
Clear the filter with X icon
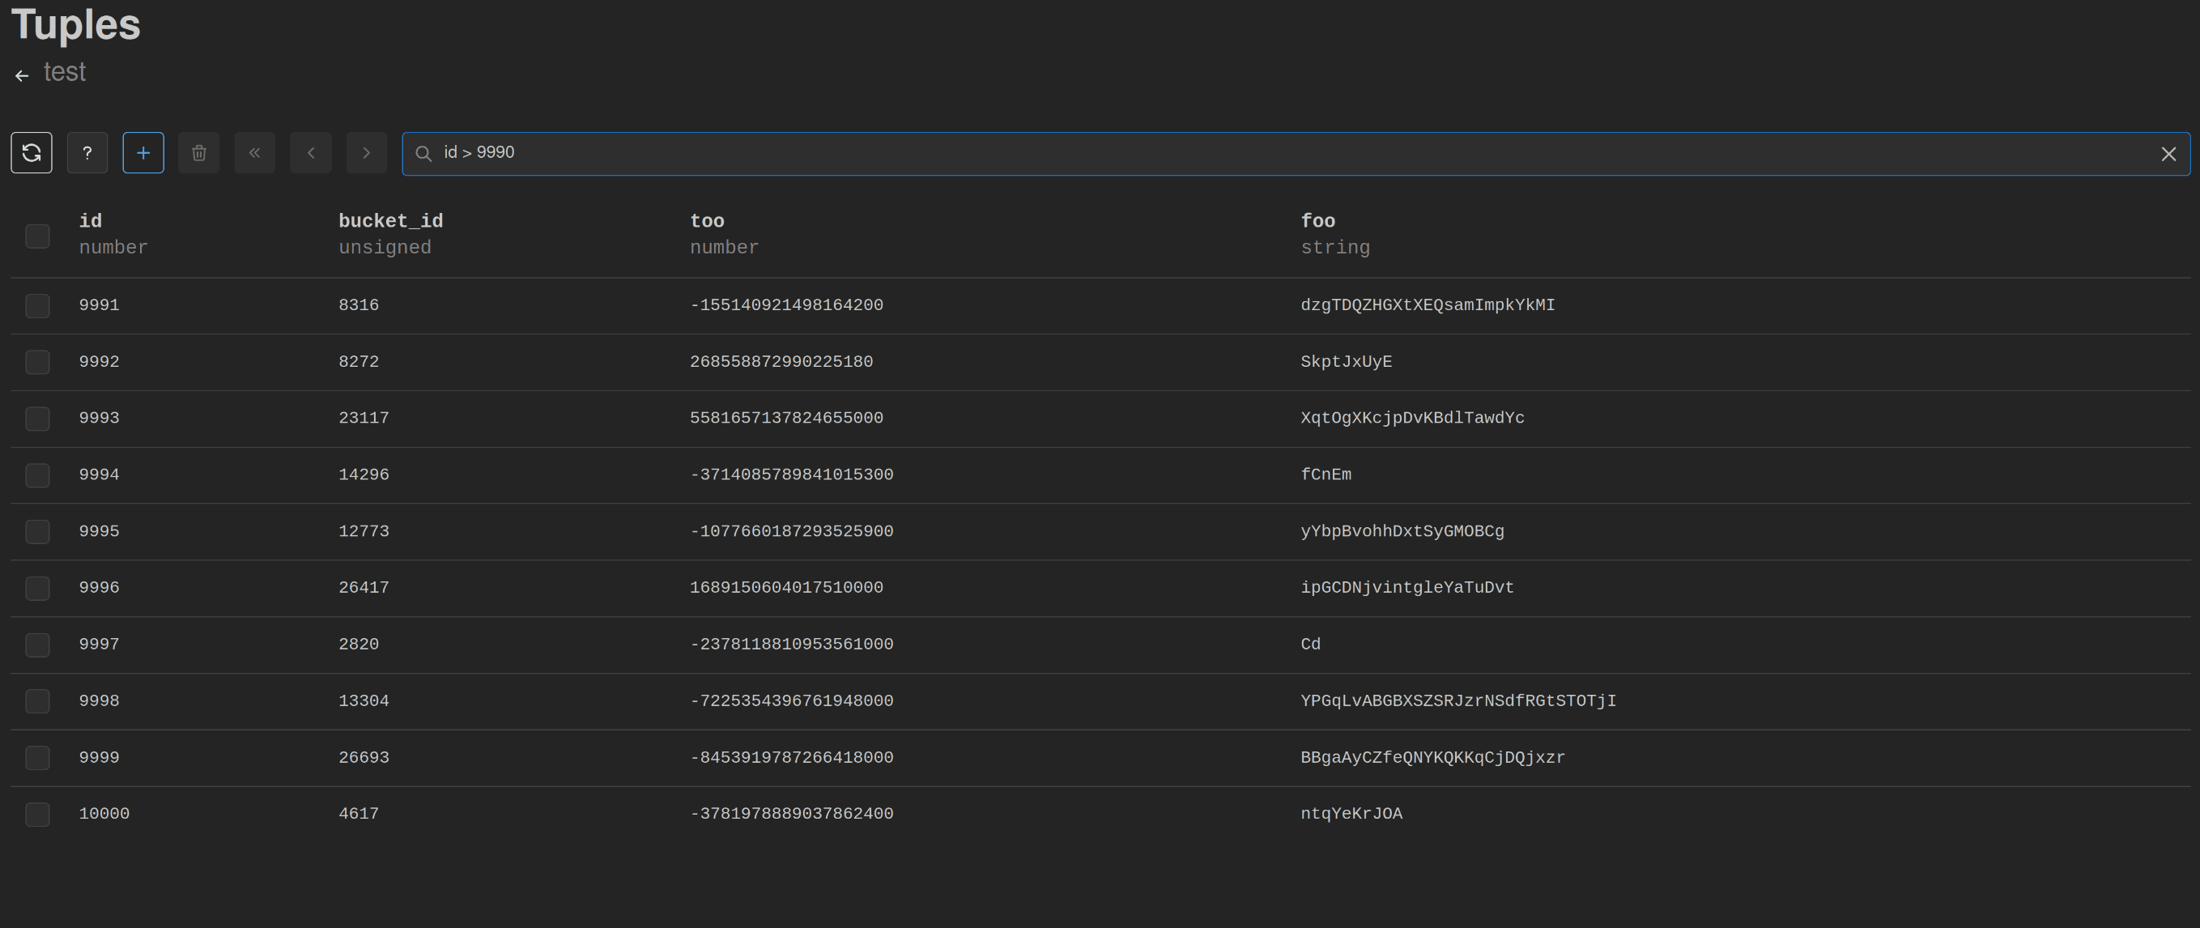pyautogui.click(x=2168, y=154)
